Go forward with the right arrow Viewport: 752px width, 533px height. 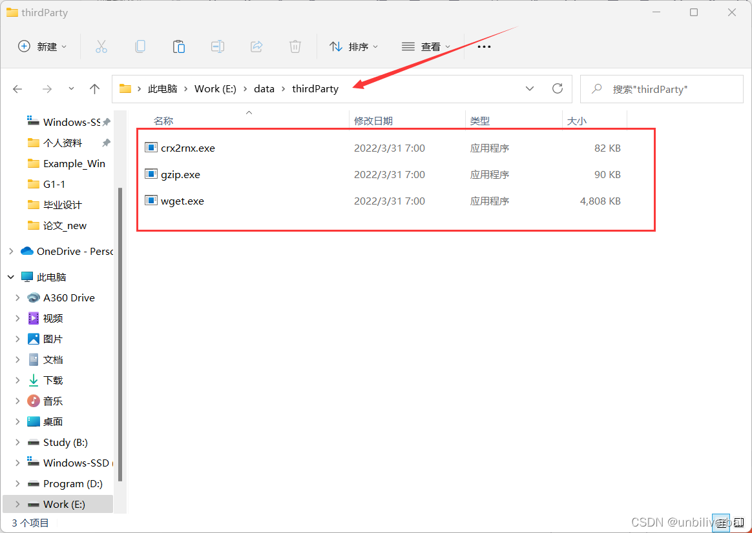point(47,89)
